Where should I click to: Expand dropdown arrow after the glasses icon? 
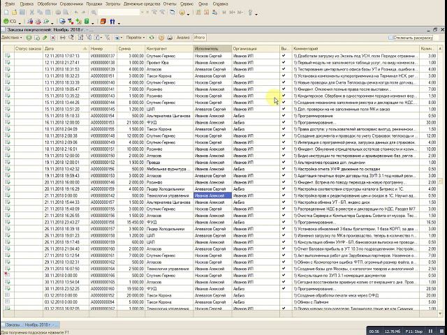tap(119, 22)
